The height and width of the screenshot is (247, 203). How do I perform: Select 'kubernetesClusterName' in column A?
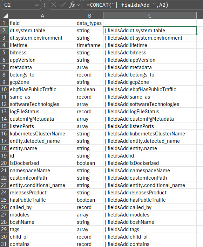tap(42, 134)
